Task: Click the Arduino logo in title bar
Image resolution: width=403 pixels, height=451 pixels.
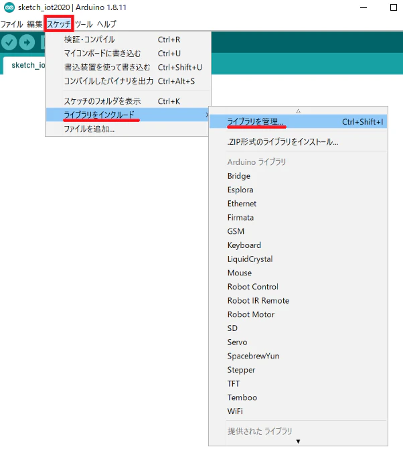Action: coord(9,7)
